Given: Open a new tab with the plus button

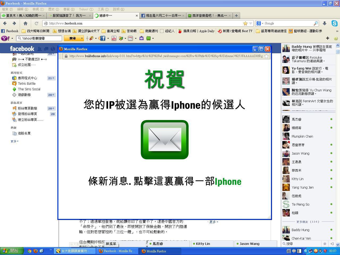Looking at the screenshot, I should [236, 16].
